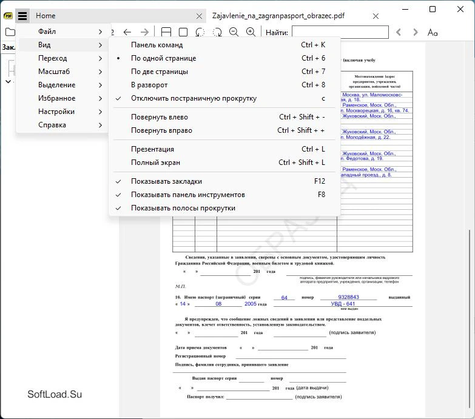
Task: Select the По одной странице view mode
Action: (x=224, y=58)
